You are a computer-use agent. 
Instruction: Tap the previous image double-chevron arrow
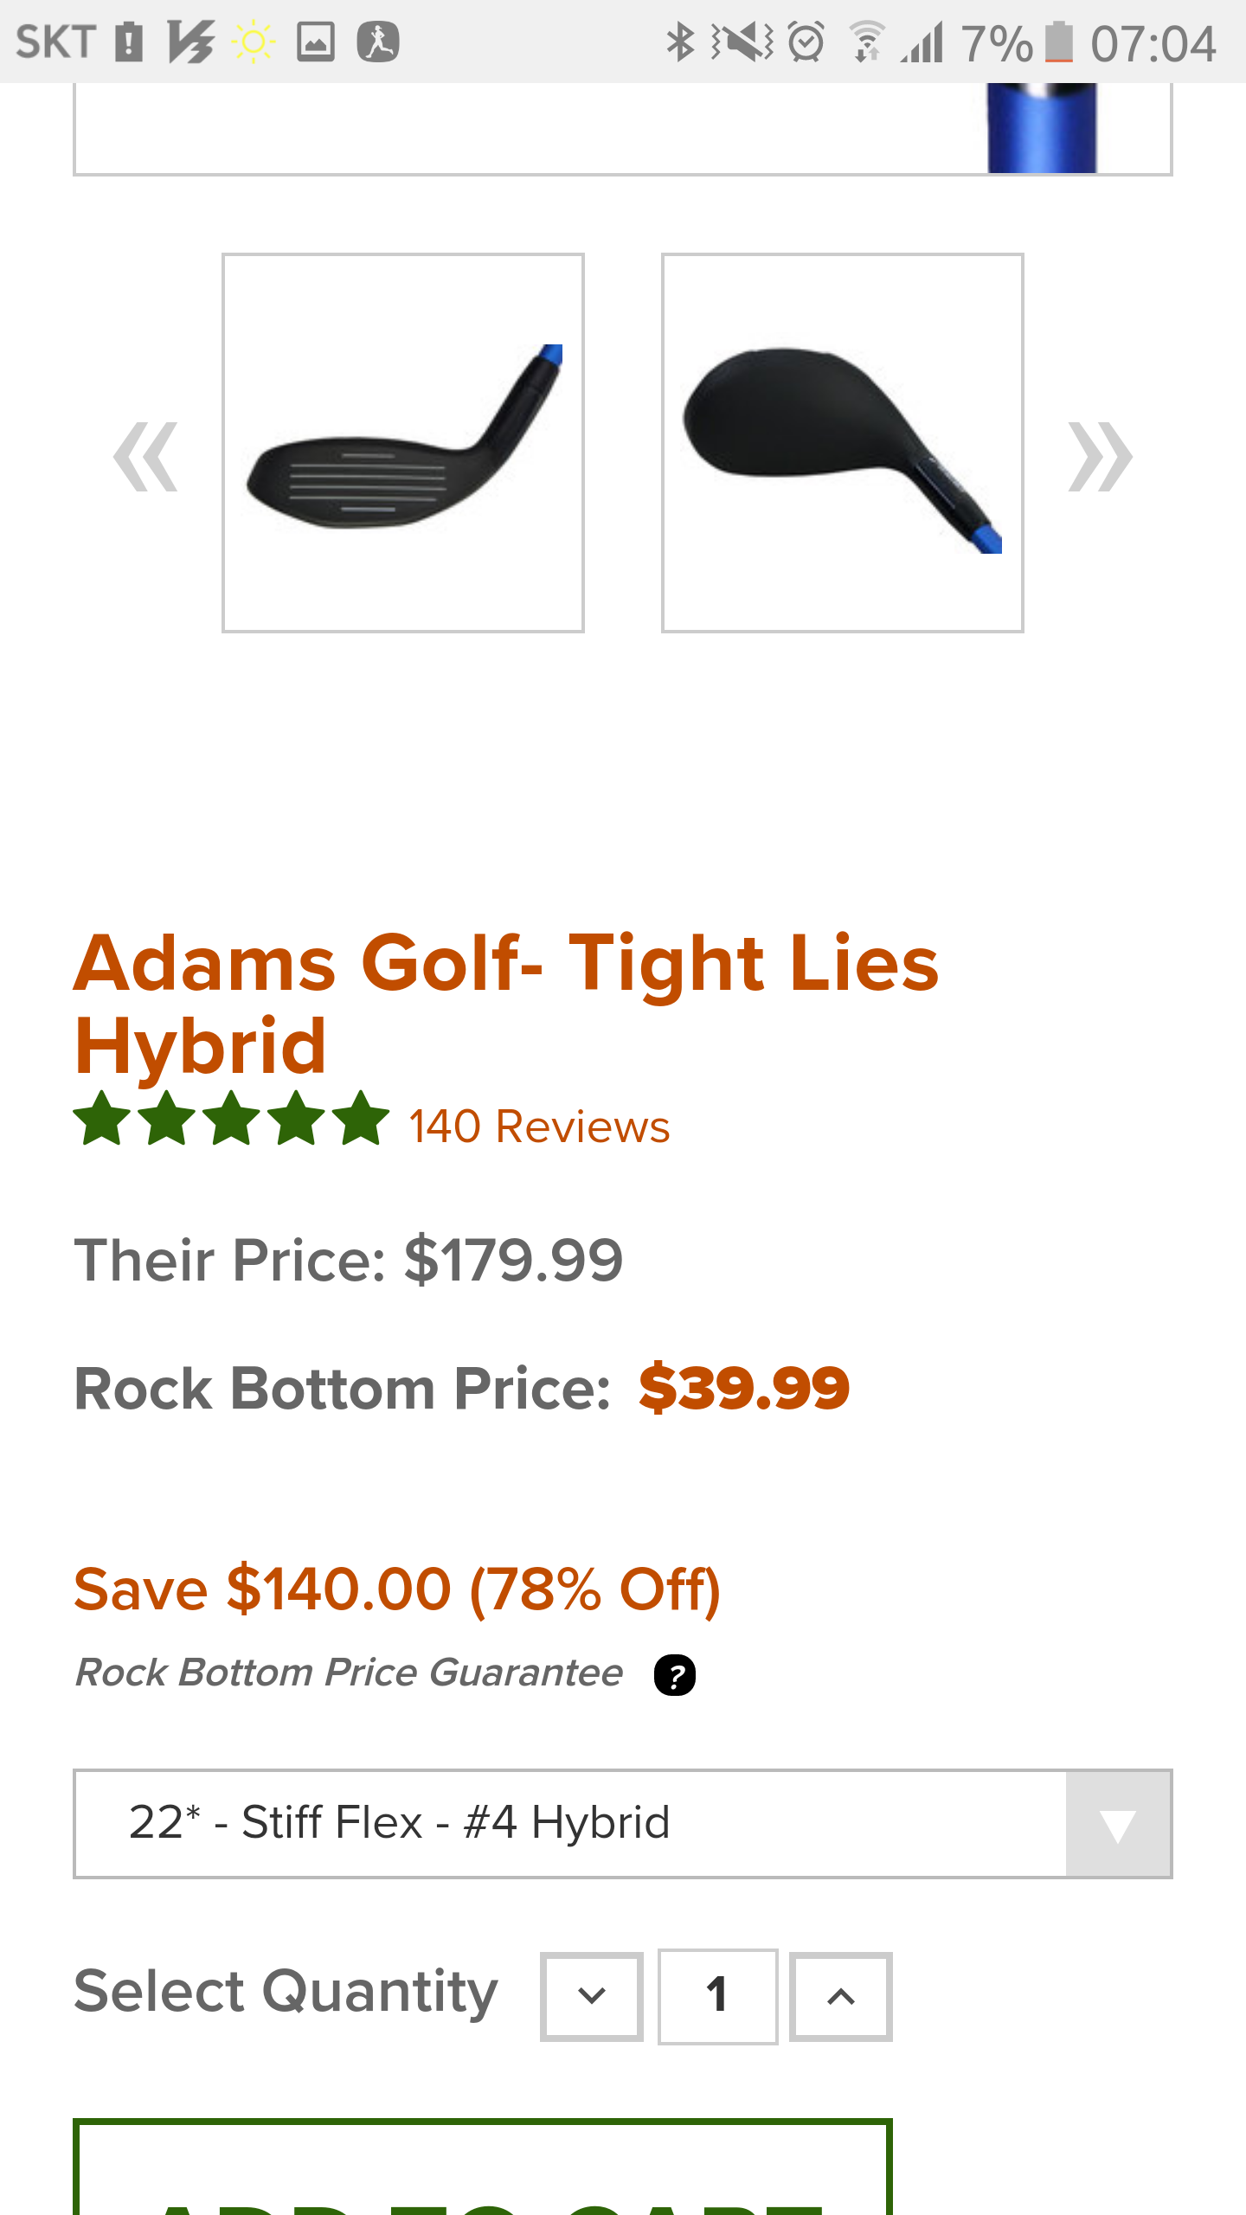click(145, 457)
